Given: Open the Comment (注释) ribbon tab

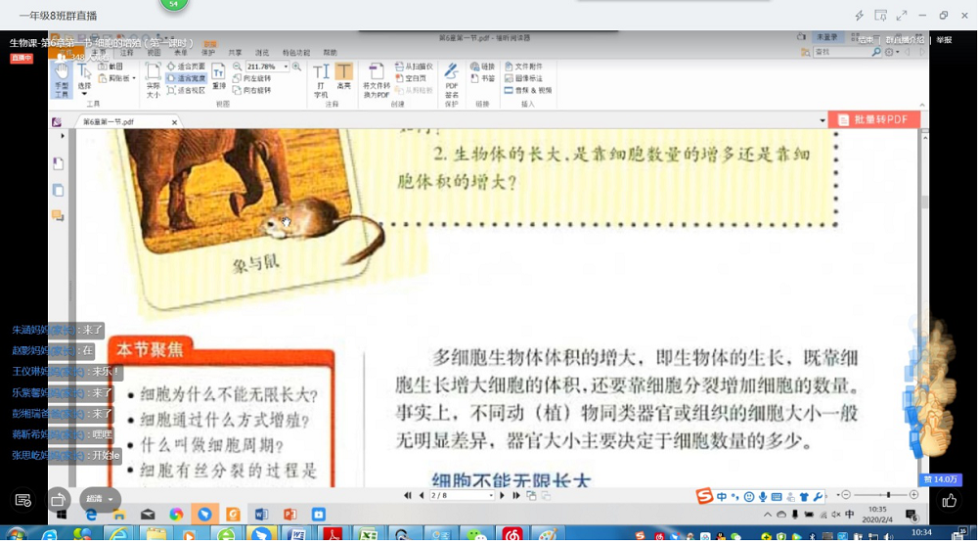Looking at the screenshot, I should (x=126, y=53).
